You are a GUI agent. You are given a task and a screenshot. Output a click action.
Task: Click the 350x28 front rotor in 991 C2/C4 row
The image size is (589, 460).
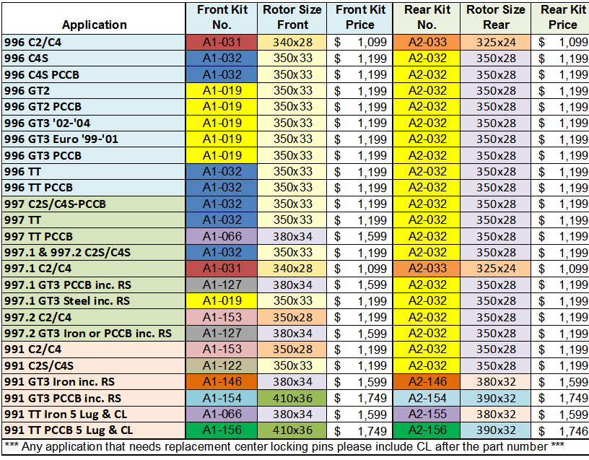pos(292,350)
